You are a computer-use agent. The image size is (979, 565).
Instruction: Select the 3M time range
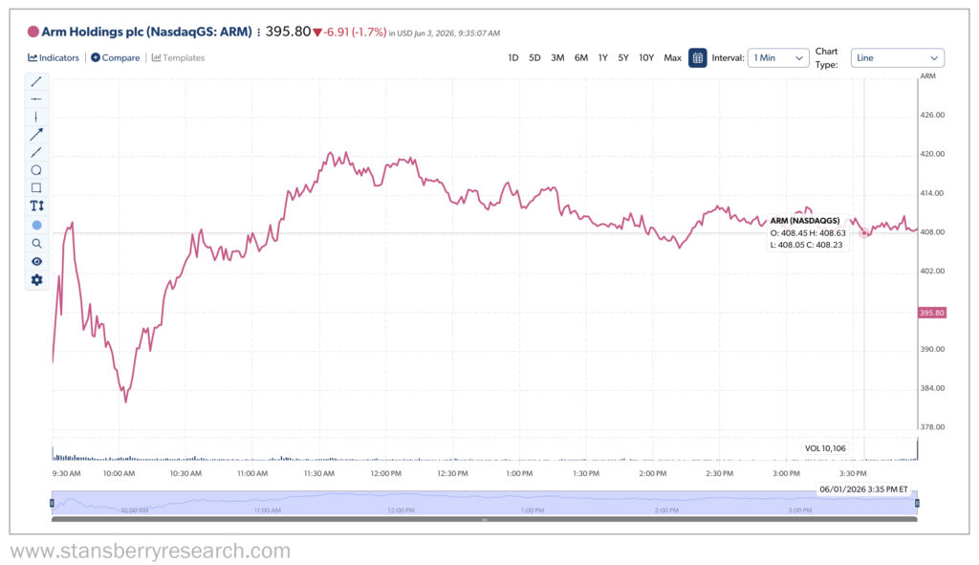coord(557,58)
